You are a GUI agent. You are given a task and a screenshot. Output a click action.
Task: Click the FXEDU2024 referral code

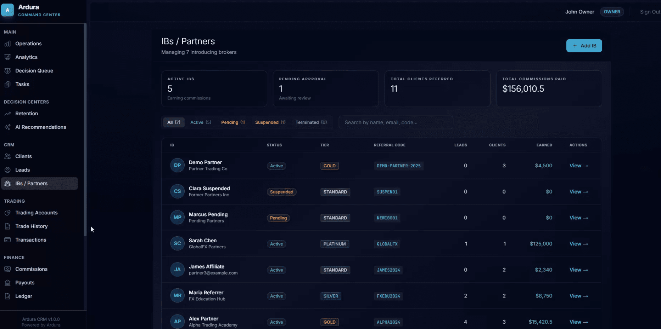pyautogui.click(x=388, y=296)
